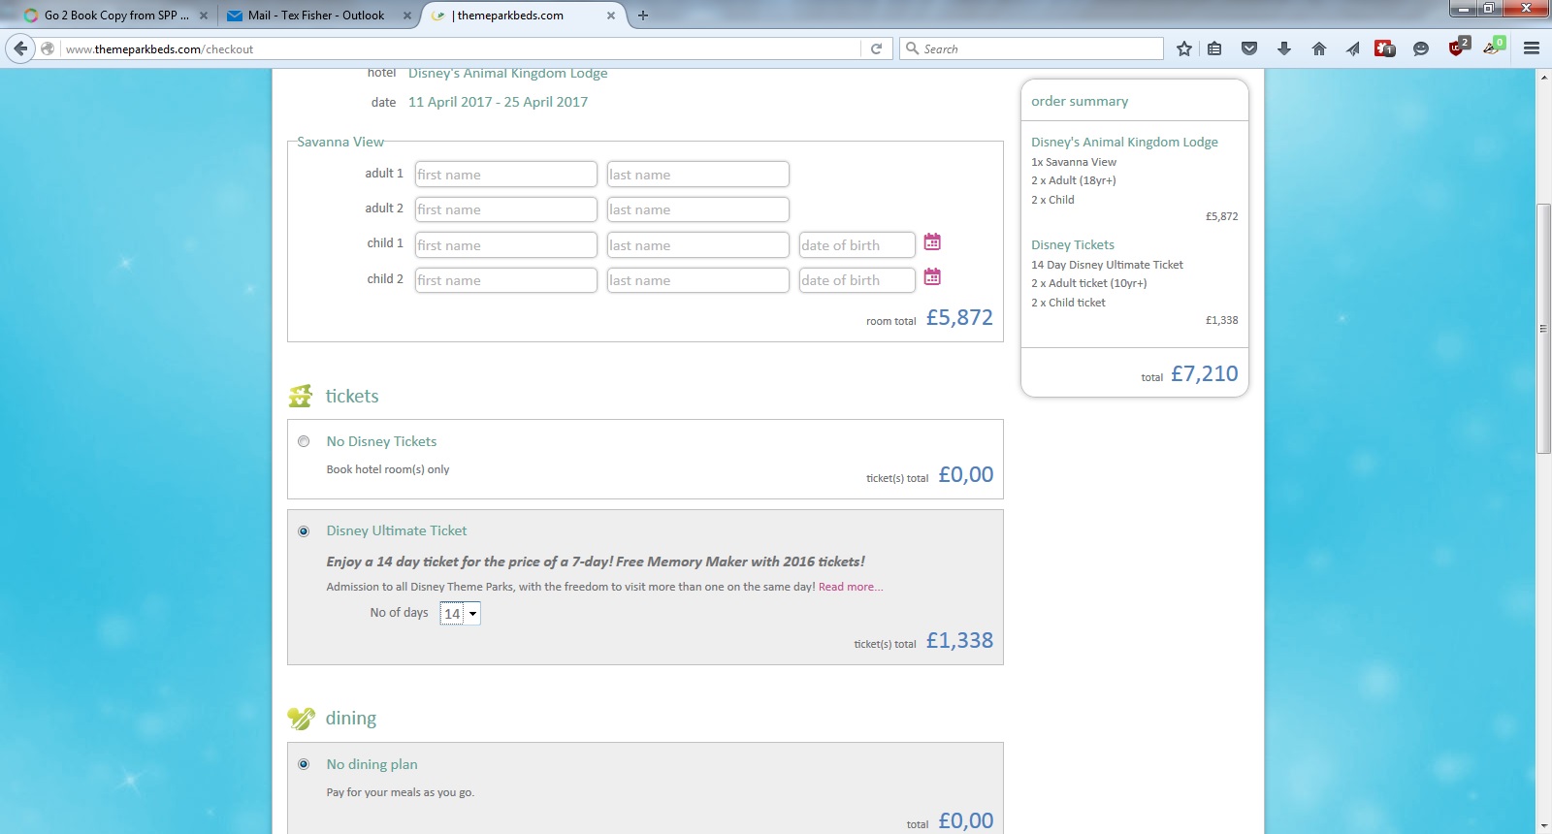Show the bookmarks list
Viewport: 1552px width, 834px height.
1214,48
